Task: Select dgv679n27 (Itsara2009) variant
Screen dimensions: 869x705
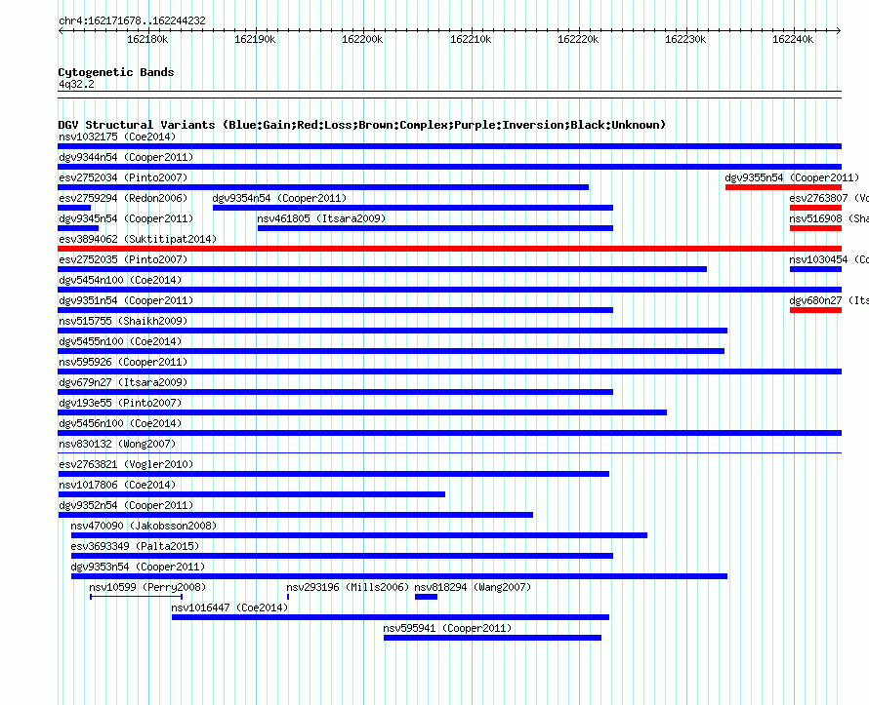Action: point(123,382)
